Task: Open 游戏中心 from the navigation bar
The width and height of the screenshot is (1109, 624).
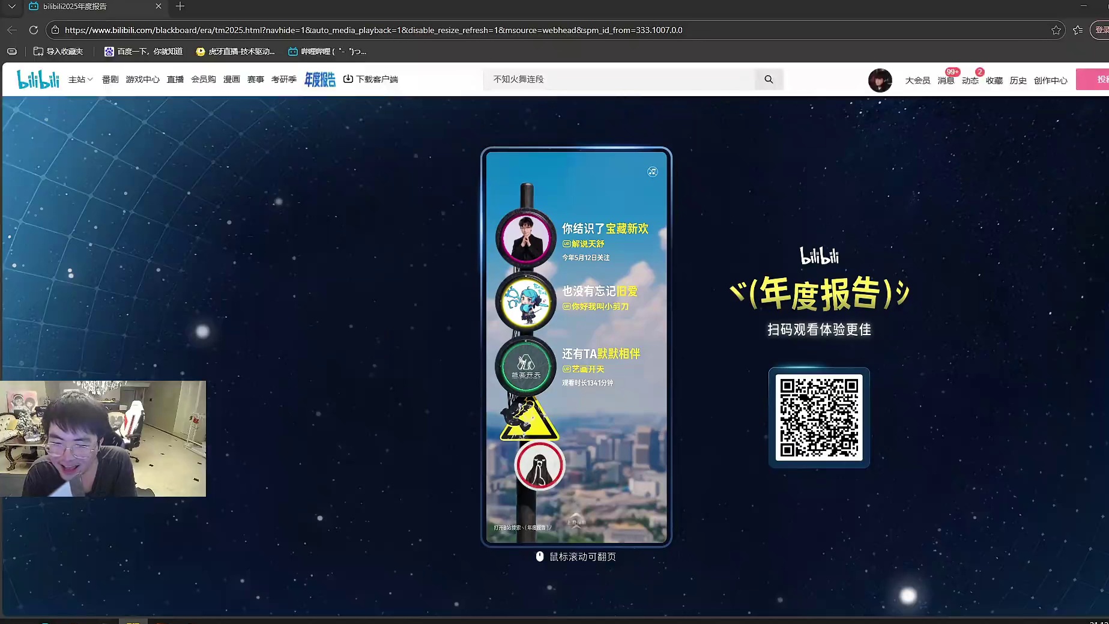Action: (142, 79)
